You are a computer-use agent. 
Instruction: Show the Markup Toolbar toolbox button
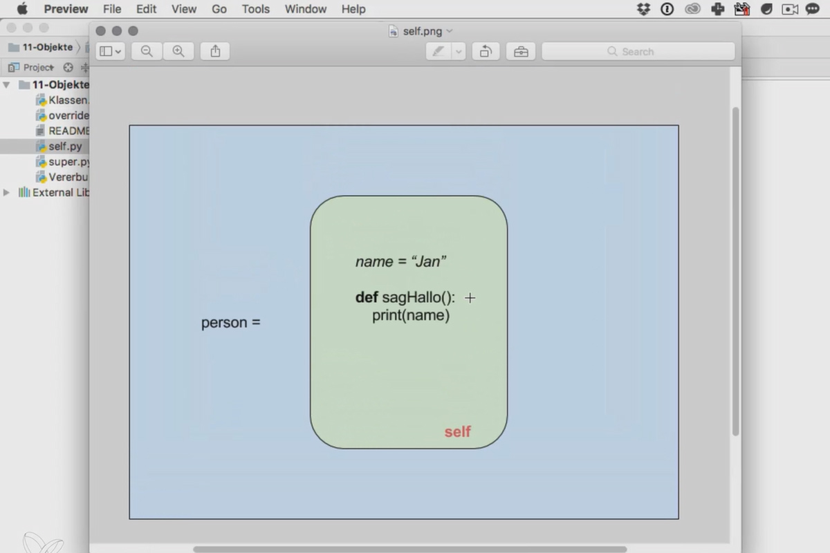520,51
